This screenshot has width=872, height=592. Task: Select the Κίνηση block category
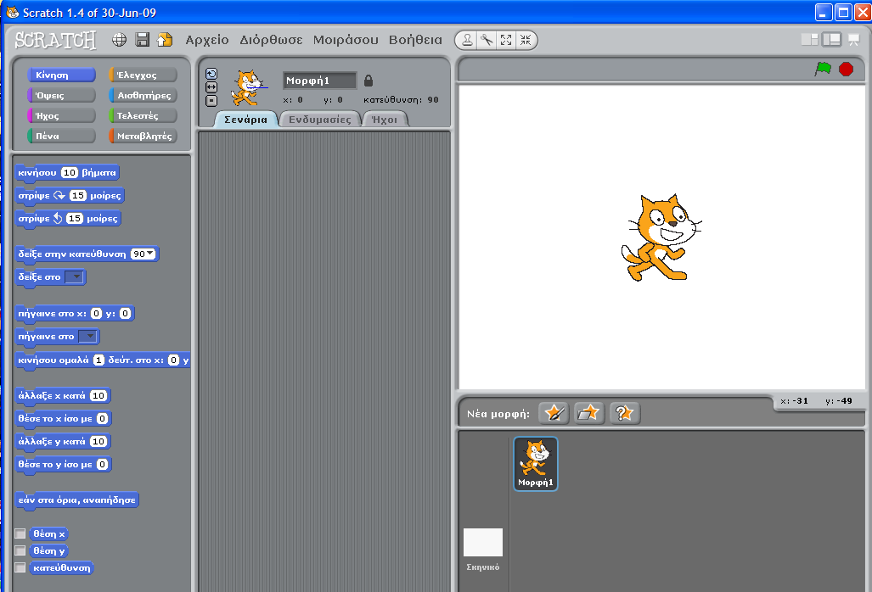61,75
